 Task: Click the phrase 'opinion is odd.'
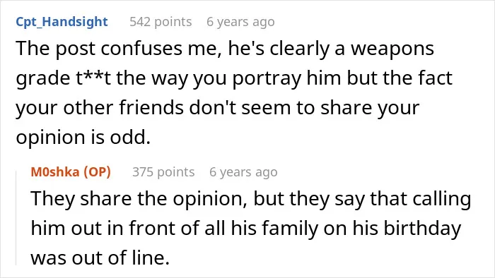pyautogui.click(x=83, y=138)
